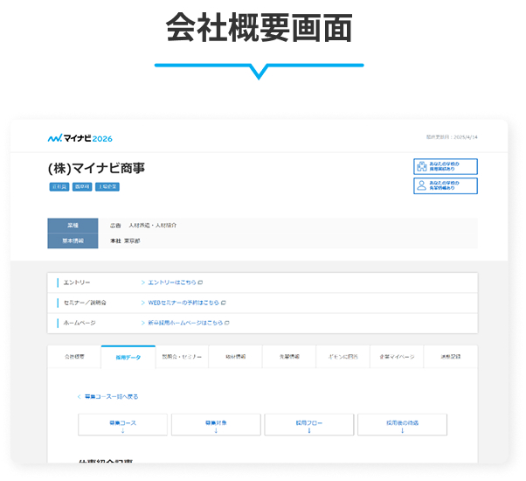Select the 採用データ tab
The height and width of the screenshot is (481, 526).
point(128,357)
